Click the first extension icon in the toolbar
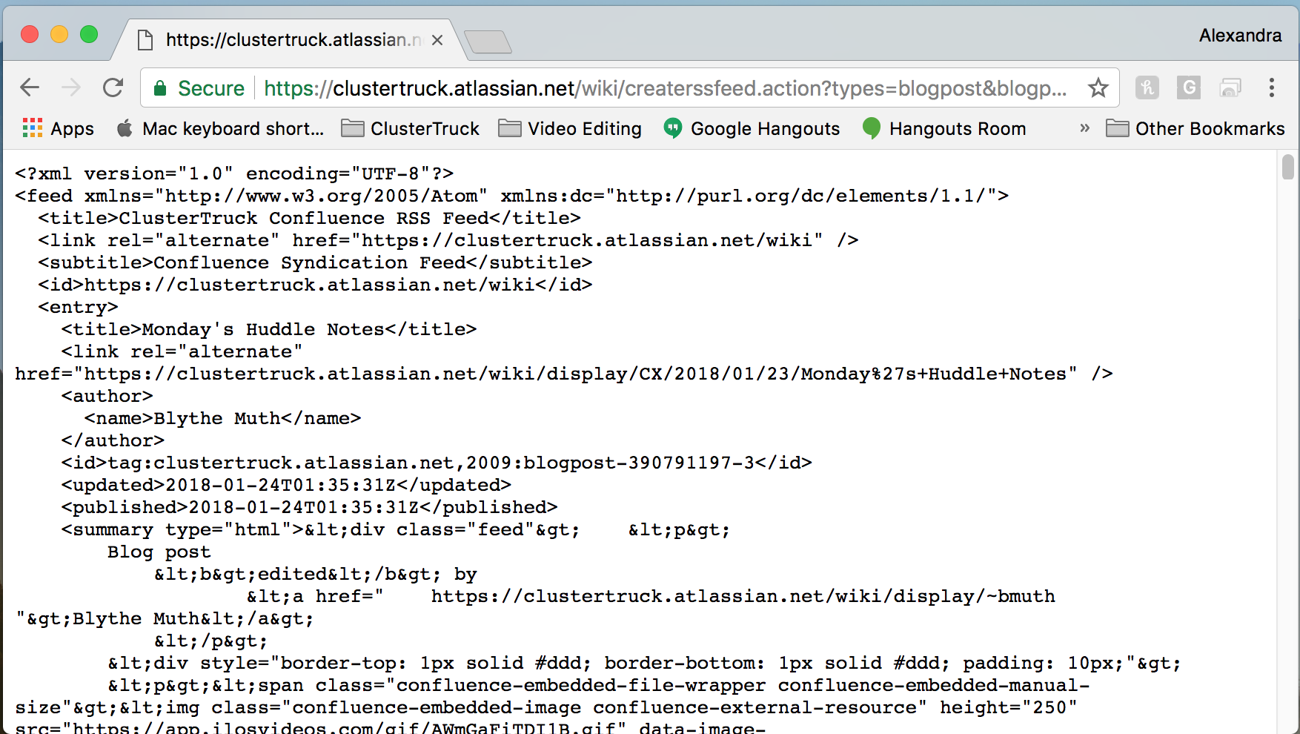 [1147, 87]
